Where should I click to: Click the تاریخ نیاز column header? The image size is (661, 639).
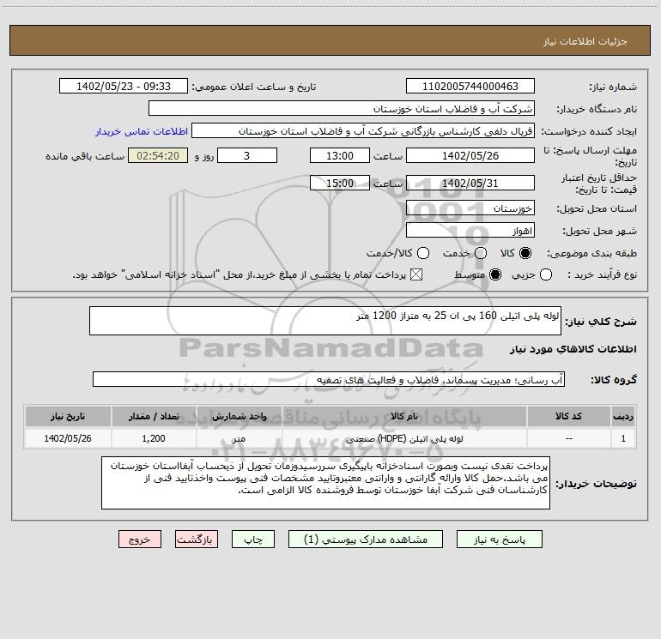[x=68, y=417]
